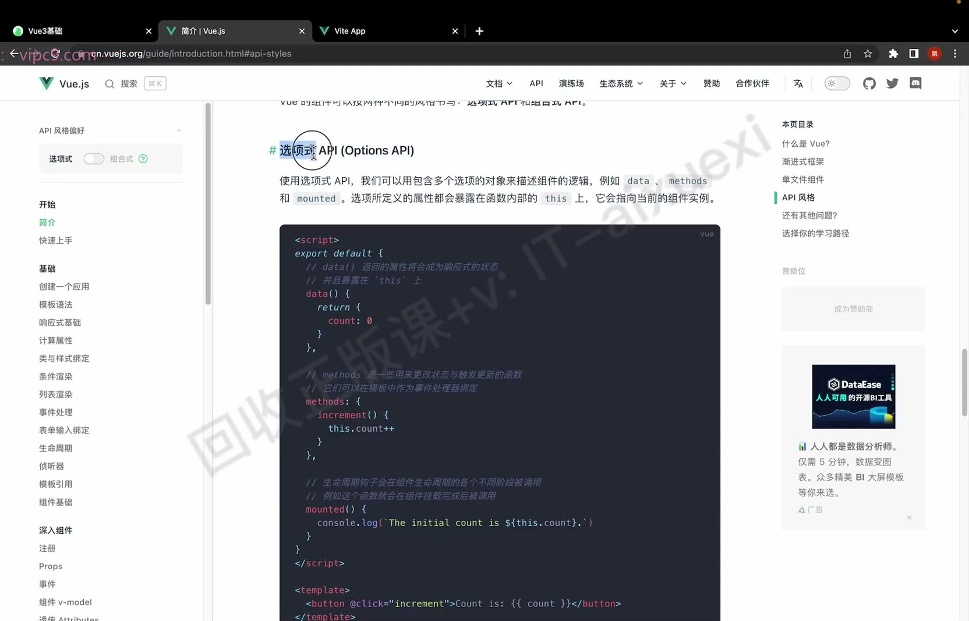Open the extensions puzzle icon

(x=893, y=54)
